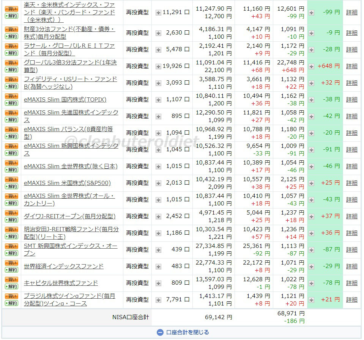The image size is (364, 340).
Task: Expand profit plus icon beside +21 円
Action: click(312, 300)
